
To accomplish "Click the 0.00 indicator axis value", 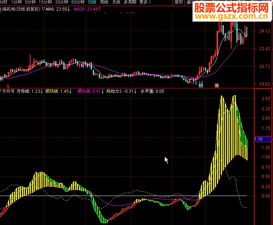I will pyautogui.click(x=266, y=196).
